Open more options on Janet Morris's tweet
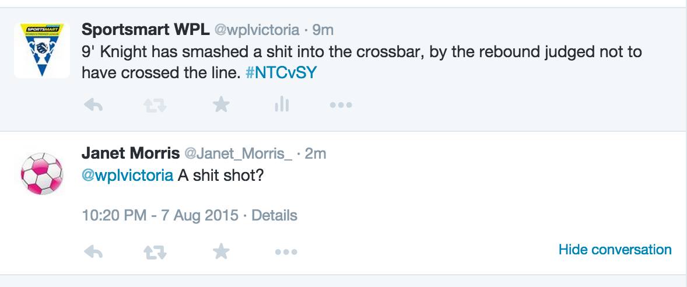 [286, 252]
